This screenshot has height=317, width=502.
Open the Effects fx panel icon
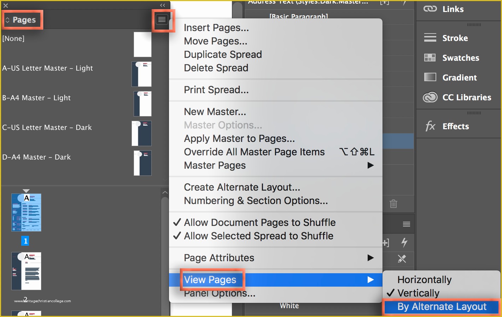[430, 126]
